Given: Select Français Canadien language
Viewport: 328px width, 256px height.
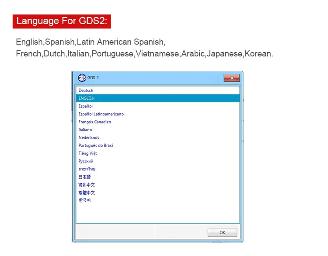Looking at the screenshot, I should click(x=158, y=122).
